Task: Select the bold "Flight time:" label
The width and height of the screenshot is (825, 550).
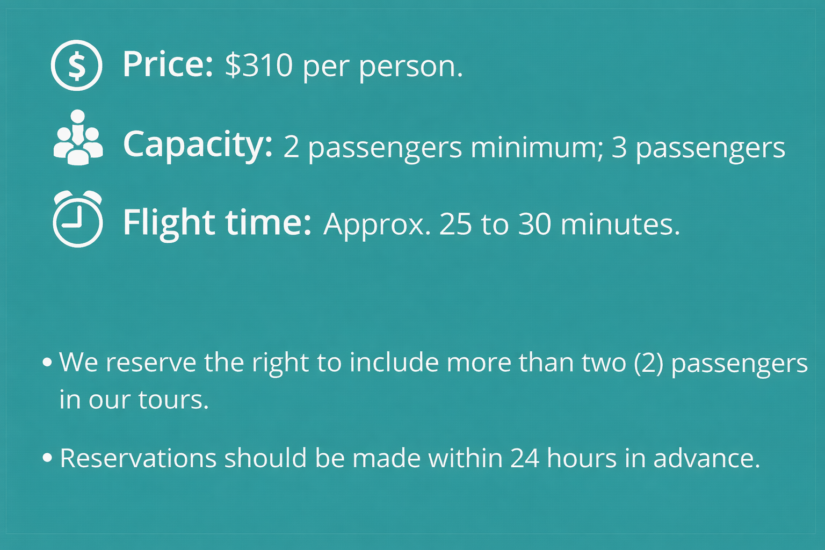Action: [x=217, y=222]
